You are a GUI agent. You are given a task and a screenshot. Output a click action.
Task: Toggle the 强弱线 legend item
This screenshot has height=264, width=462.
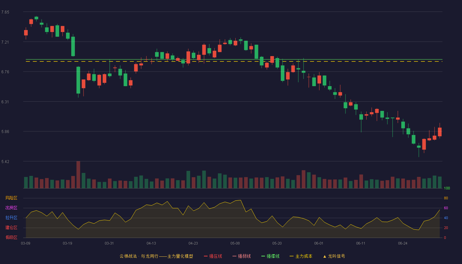242,256
